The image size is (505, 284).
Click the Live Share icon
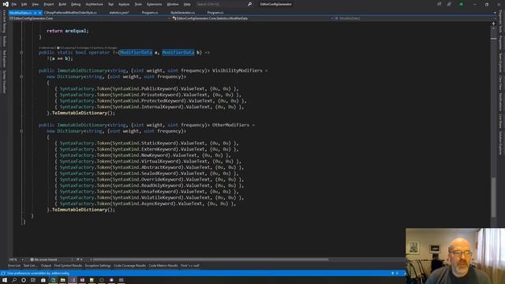tap(439, 4)
